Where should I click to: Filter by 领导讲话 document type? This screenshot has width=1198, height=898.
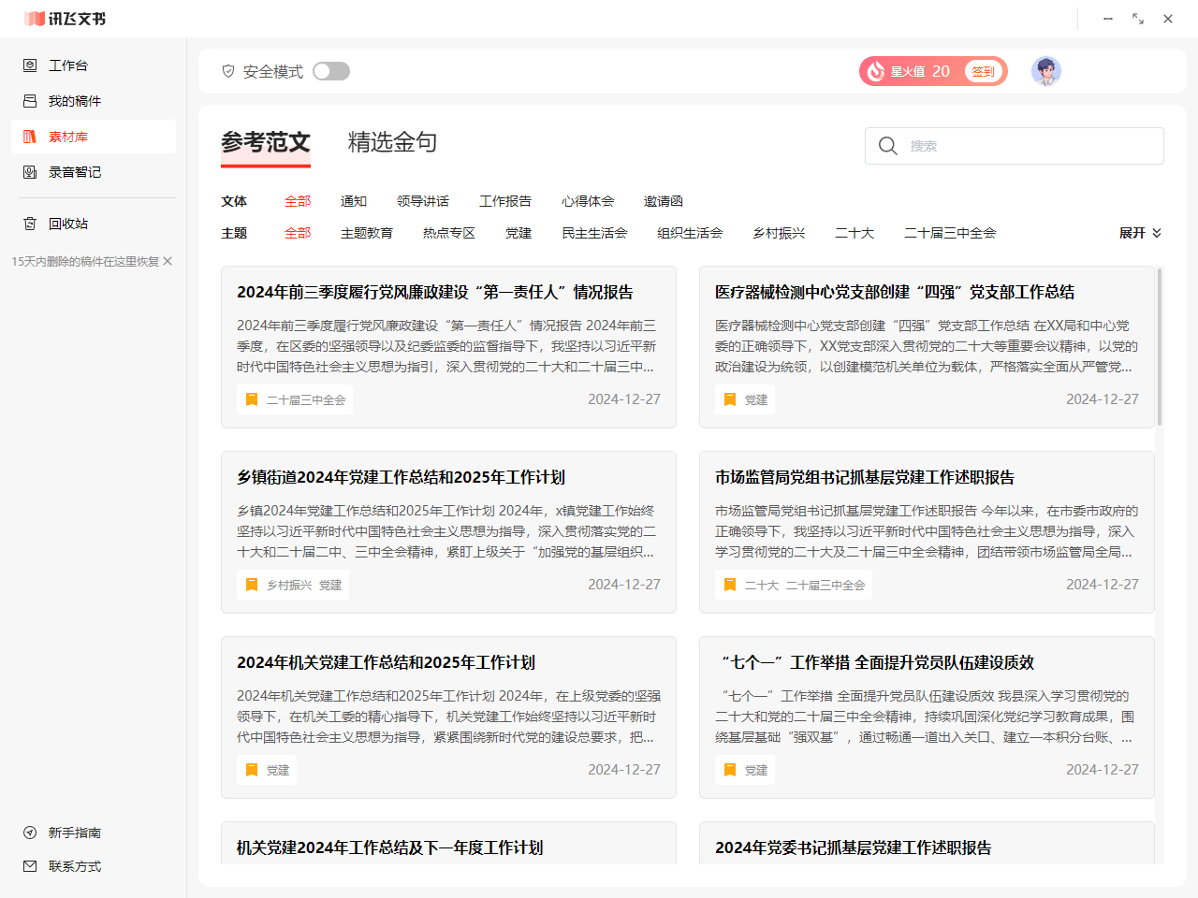point(422,201)
